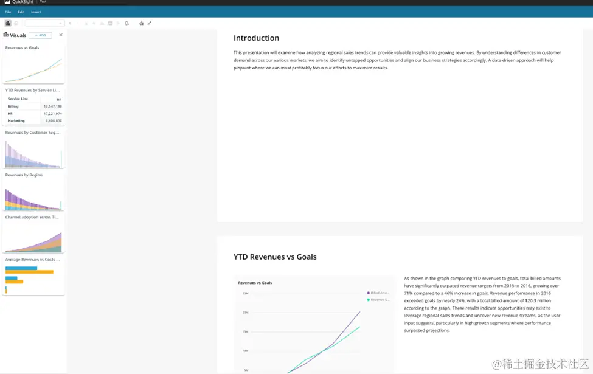This screenshot has width=593, height=374.
Task: Select the YTD Revenues by Service Line visual
Action: point(33,106)
